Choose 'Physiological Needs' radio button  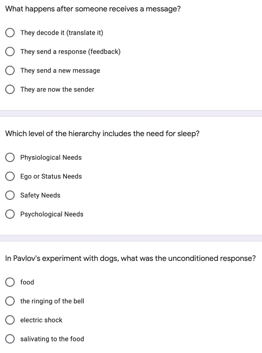click(10, 158)
